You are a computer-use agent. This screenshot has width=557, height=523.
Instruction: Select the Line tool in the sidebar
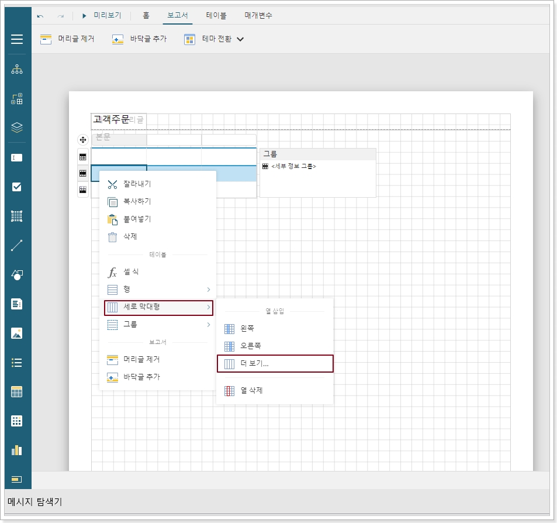[17, 246]
